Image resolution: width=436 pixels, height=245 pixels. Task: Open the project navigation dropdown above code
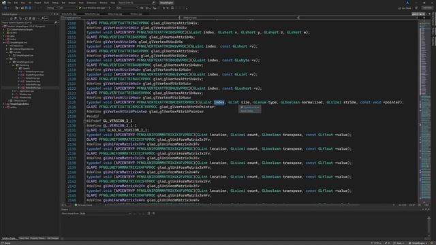121,18
